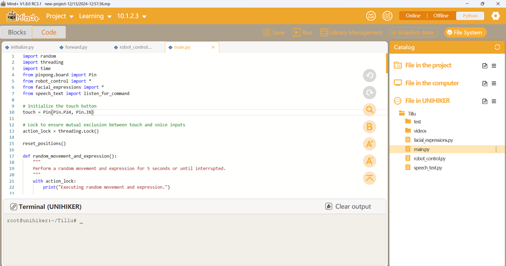Place cursor on line 10 touch Pin code
The image size is (506, 266).
click(58, 112)
